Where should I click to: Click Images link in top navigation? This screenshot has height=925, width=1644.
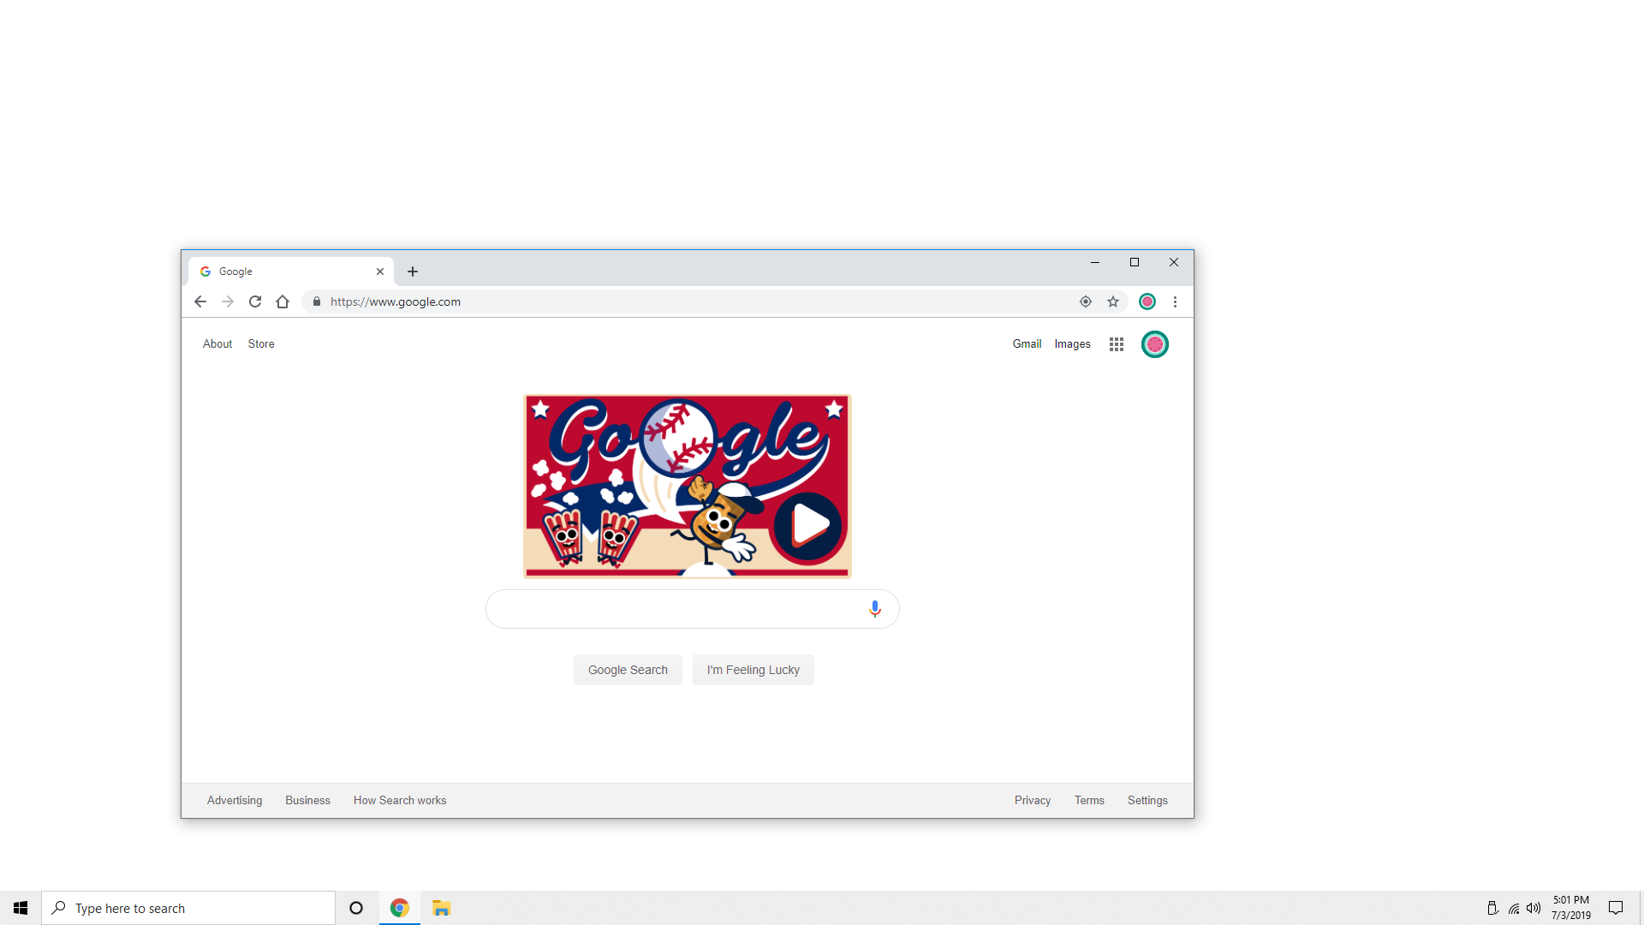point(1071,343)
